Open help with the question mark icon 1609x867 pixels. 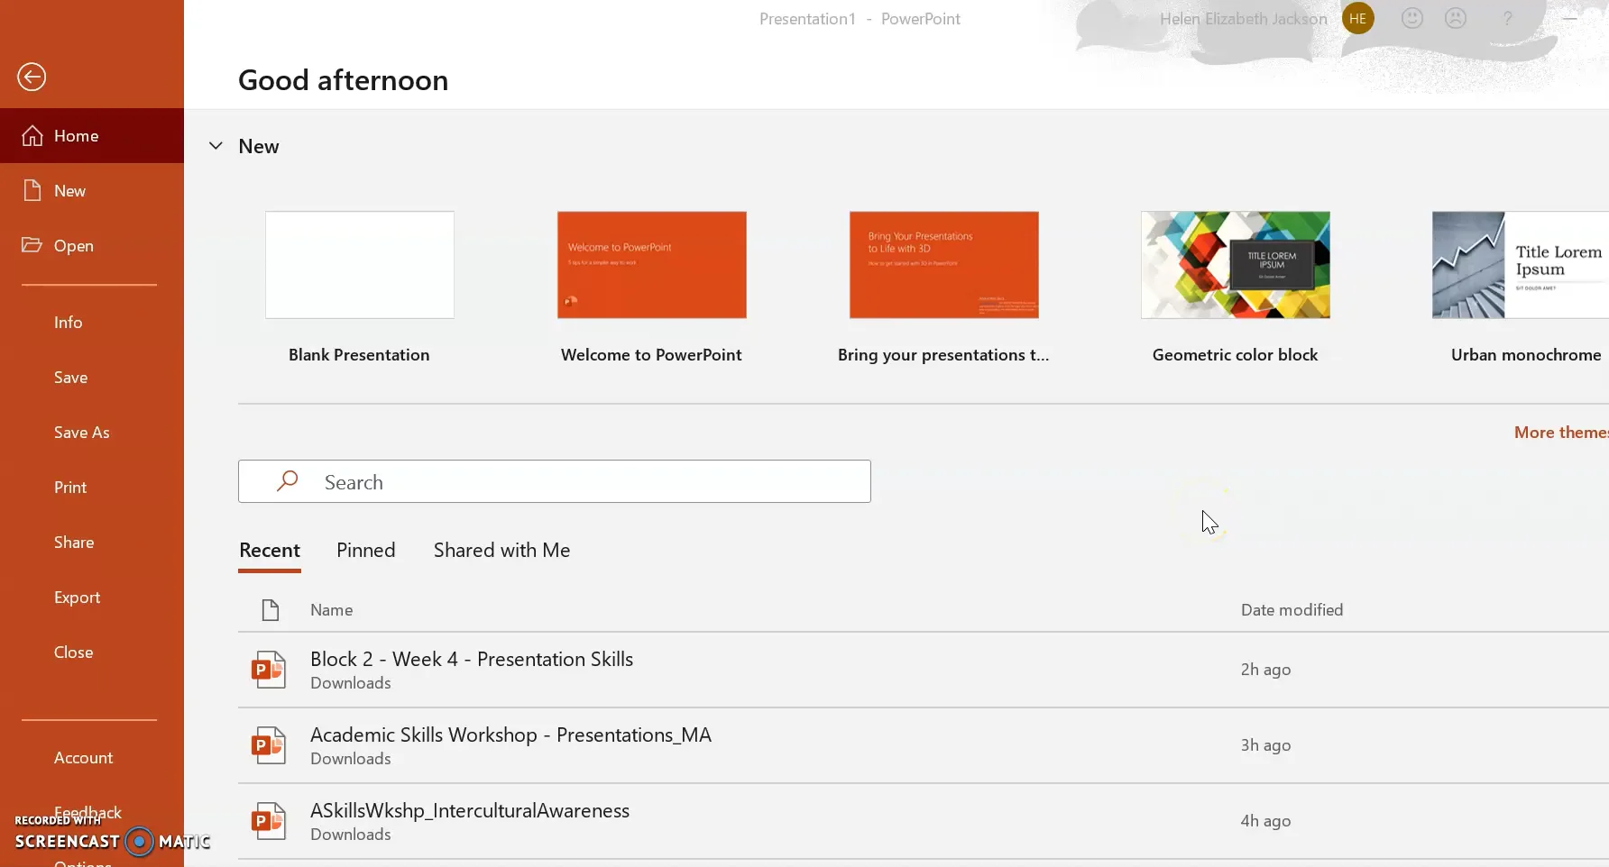1507,18
